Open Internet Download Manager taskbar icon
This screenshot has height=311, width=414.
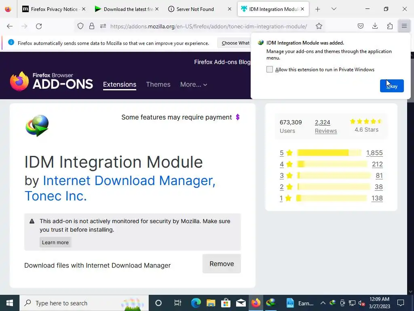click(x=270, y=303)
